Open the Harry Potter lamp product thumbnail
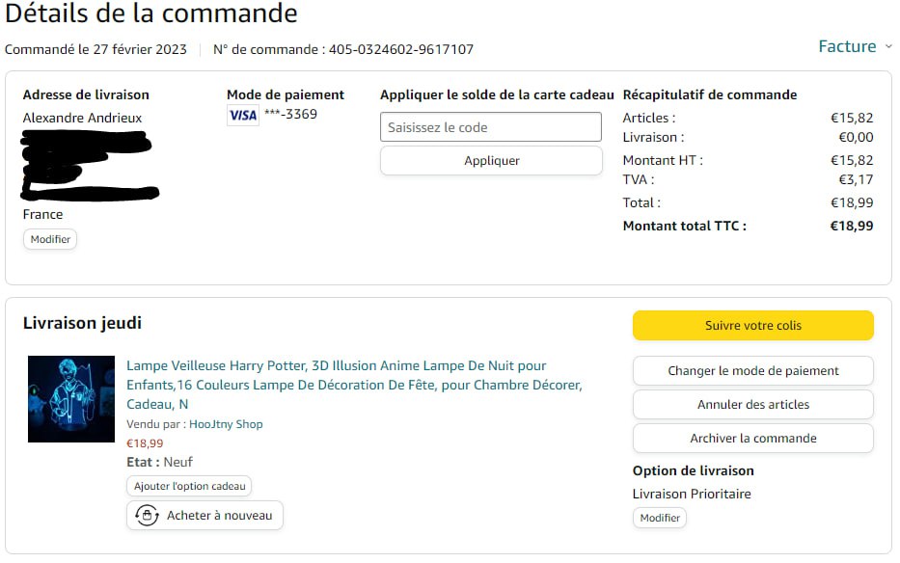Viewport: 900px width, 563px height. point(71,399)
